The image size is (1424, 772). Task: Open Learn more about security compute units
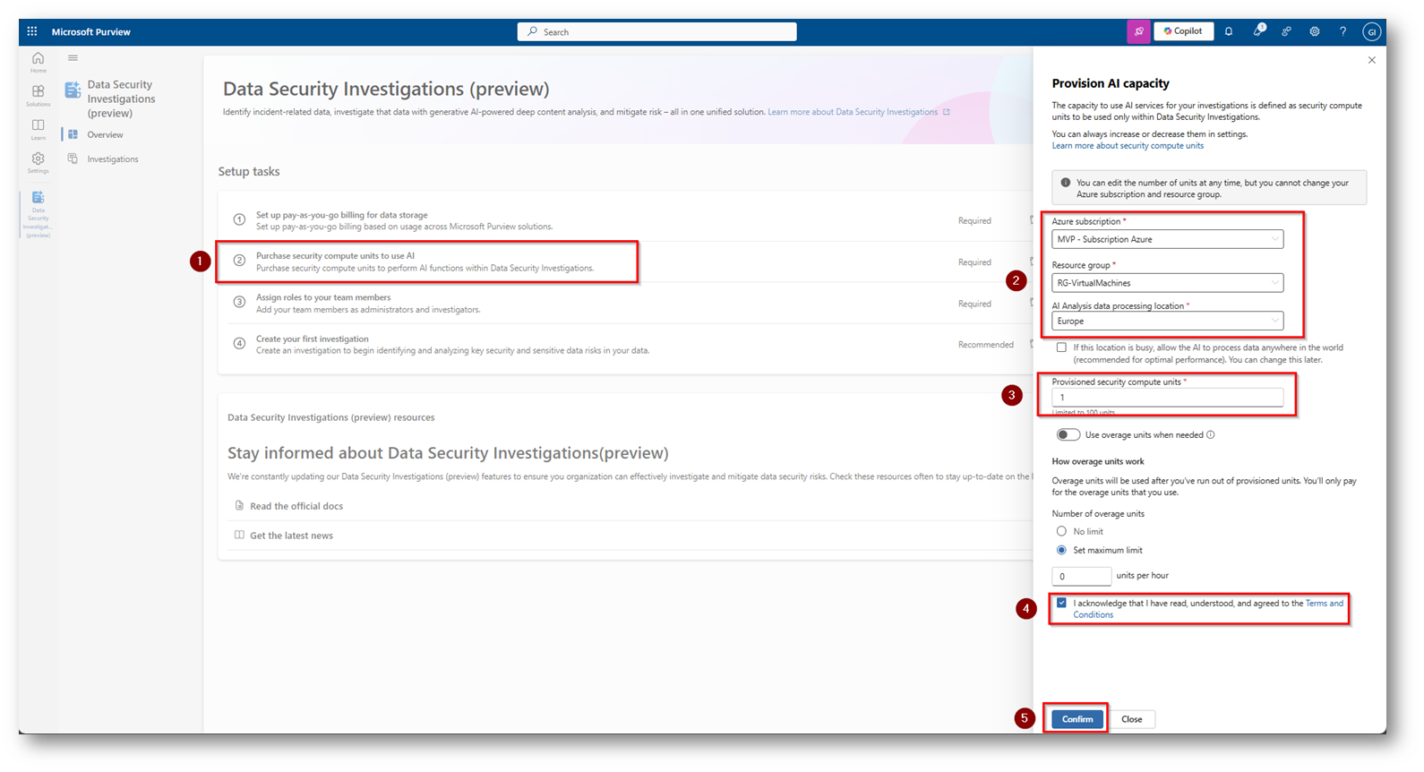tap(1128, 146)
